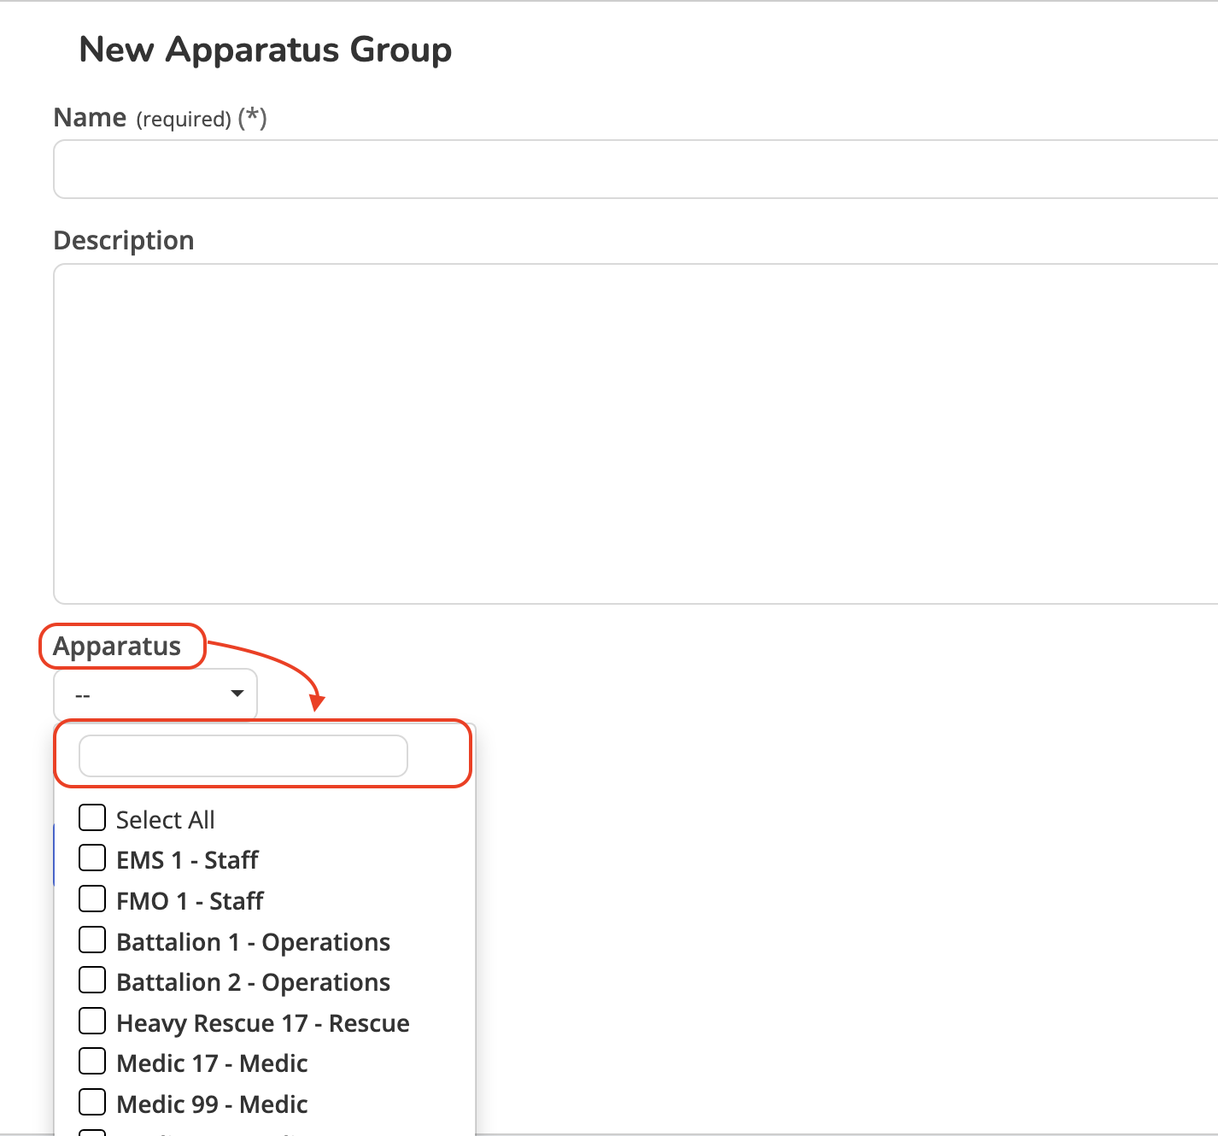Focus the search box in Apparatus list
The image size is (1218, 1136).
243,756
